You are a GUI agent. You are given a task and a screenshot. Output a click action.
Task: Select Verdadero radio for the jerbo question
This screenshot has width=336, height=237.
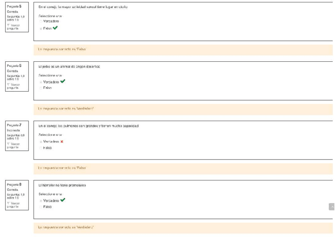(40, 82)
